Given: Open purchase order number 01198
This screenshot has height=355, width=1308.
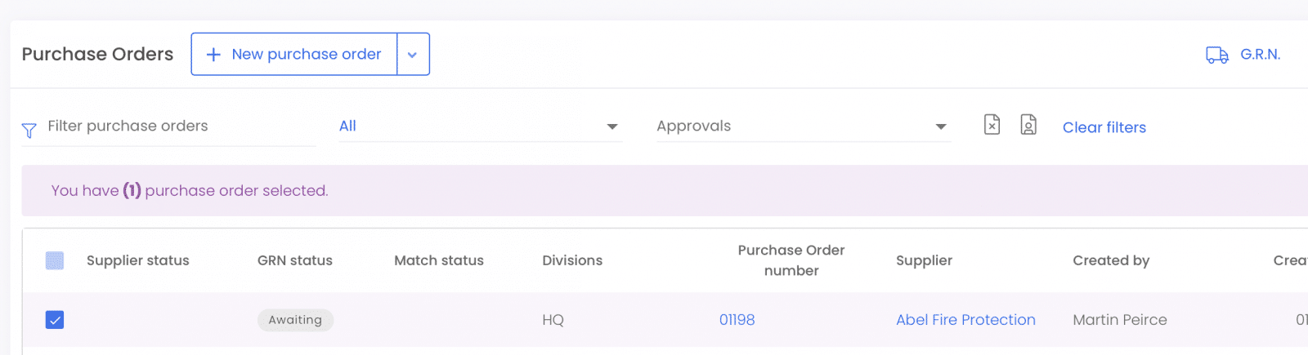Looking at the screenshot, I should (x=737, y=320).
